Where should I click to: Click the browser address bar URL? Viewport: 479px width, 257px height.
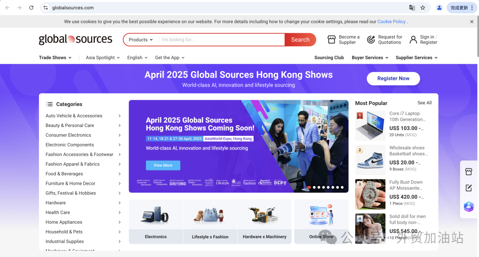(x=73, y=8)
